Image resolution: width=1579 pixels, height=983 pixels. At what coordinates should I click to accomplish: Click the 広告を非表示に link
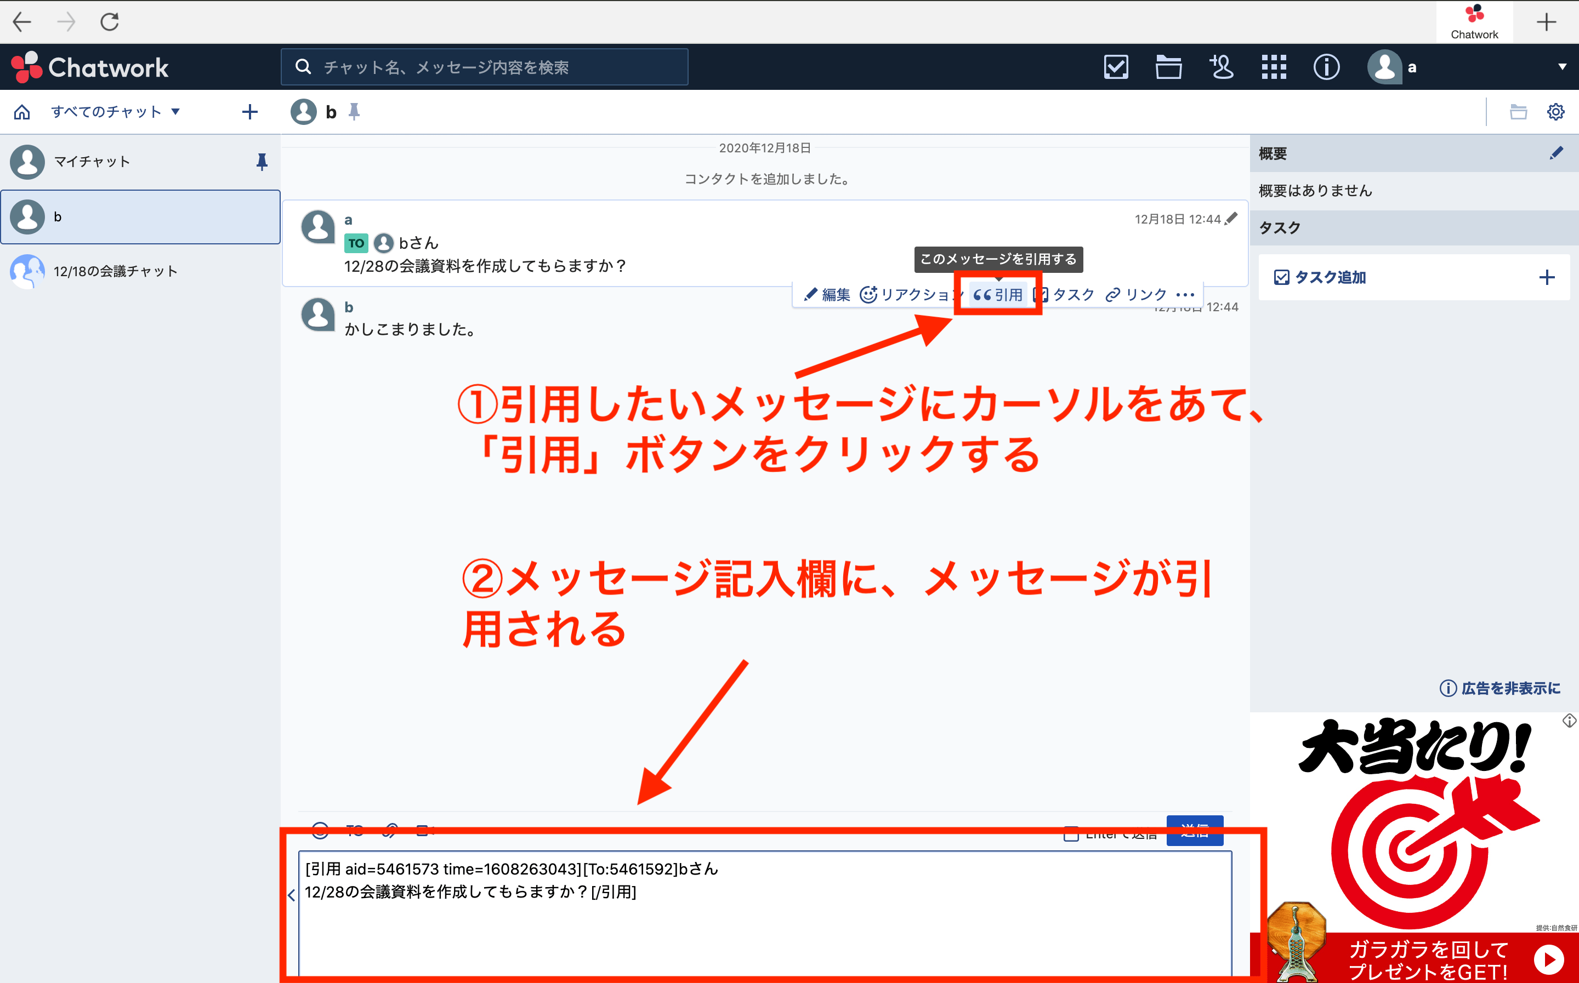click(x=1500, y=688)
